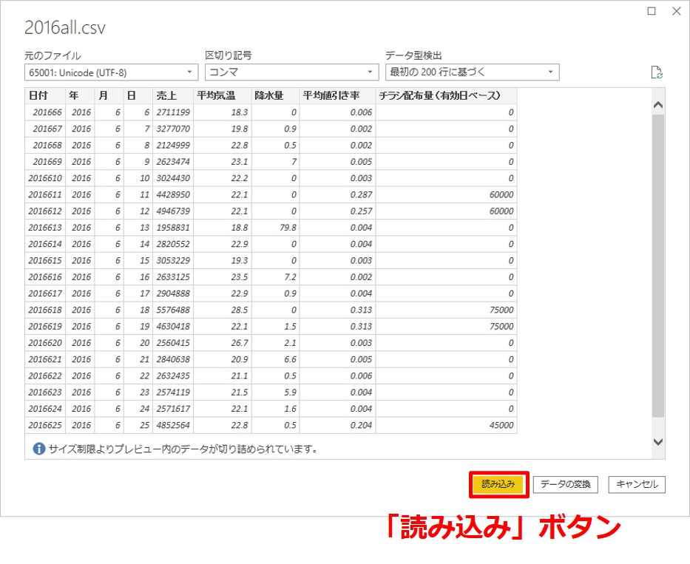The image size is (690, 564).
Task: Click the refresh preview icon
Action: pyautogui.click(x=655, y=72)
